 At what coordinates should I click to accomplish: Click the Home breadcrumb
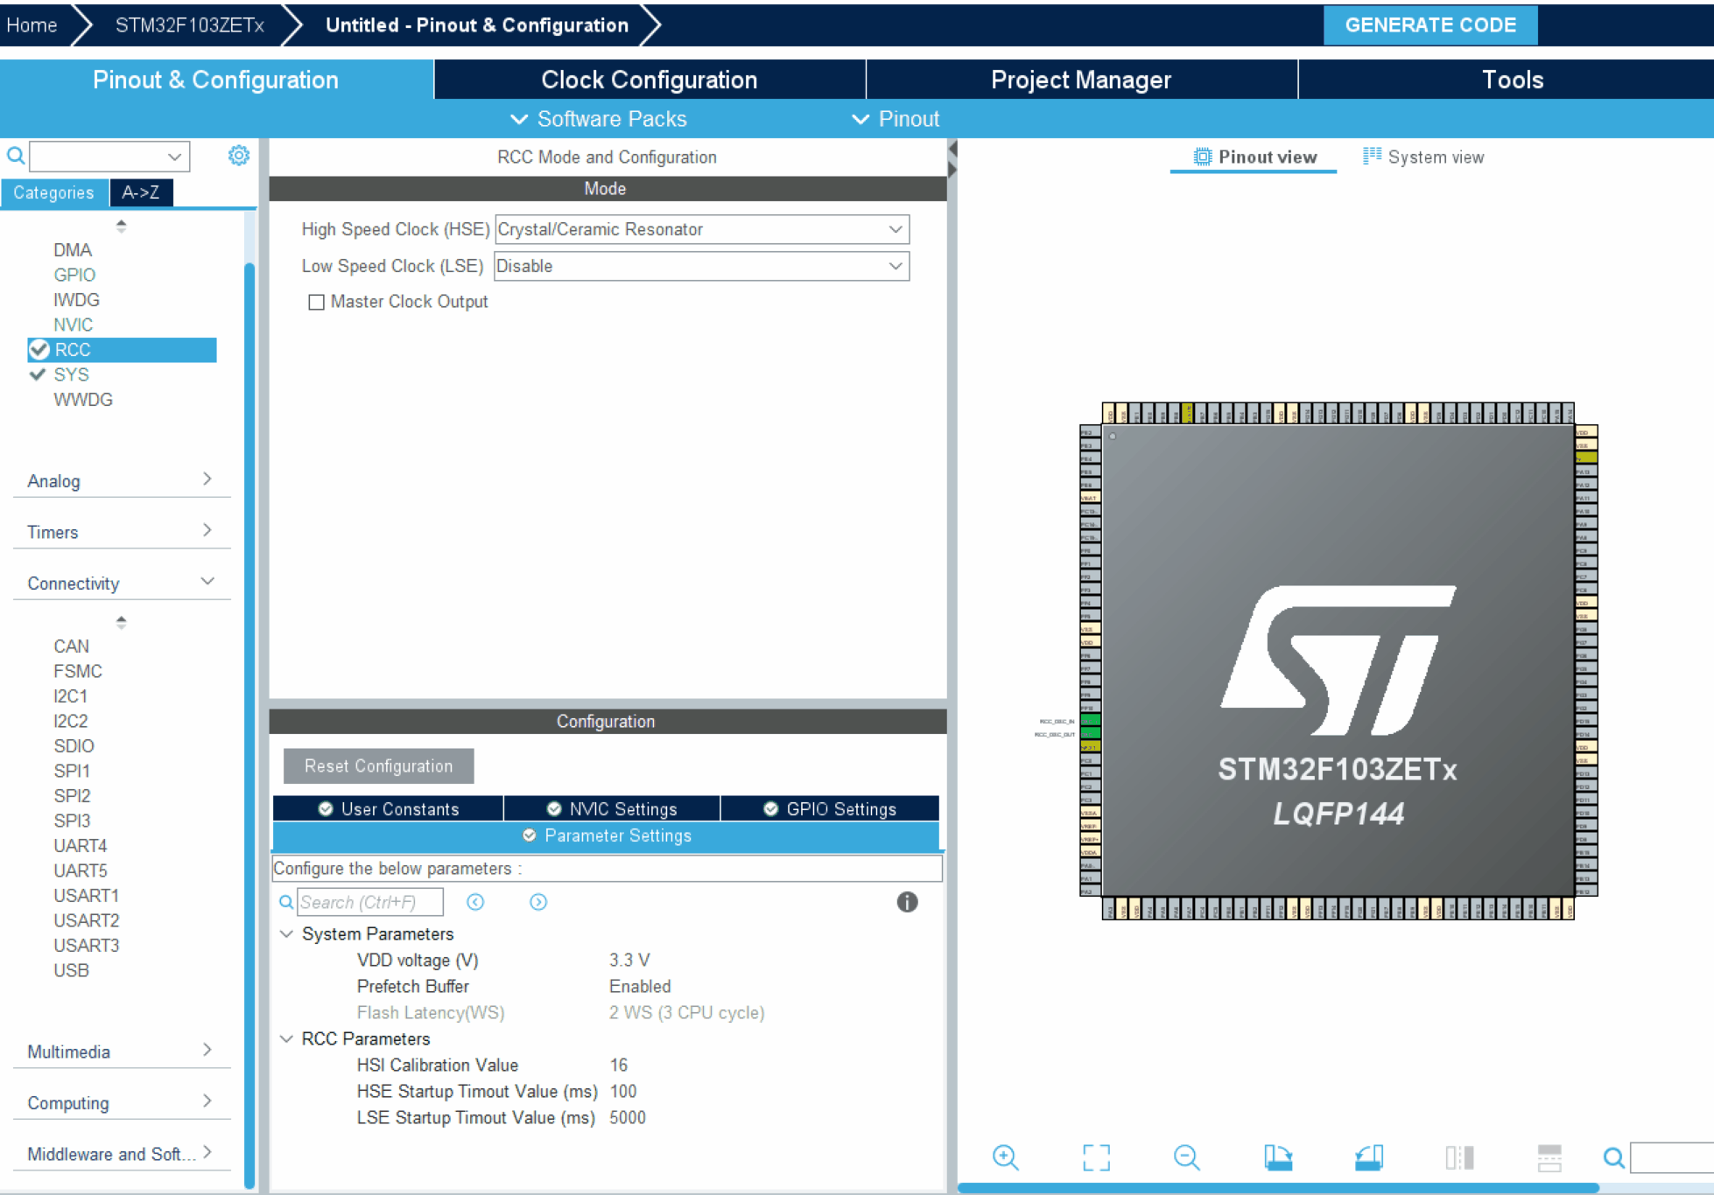tap(32, 24)
